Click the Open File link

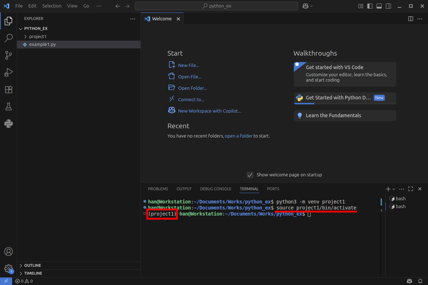(x=190, y=77)
